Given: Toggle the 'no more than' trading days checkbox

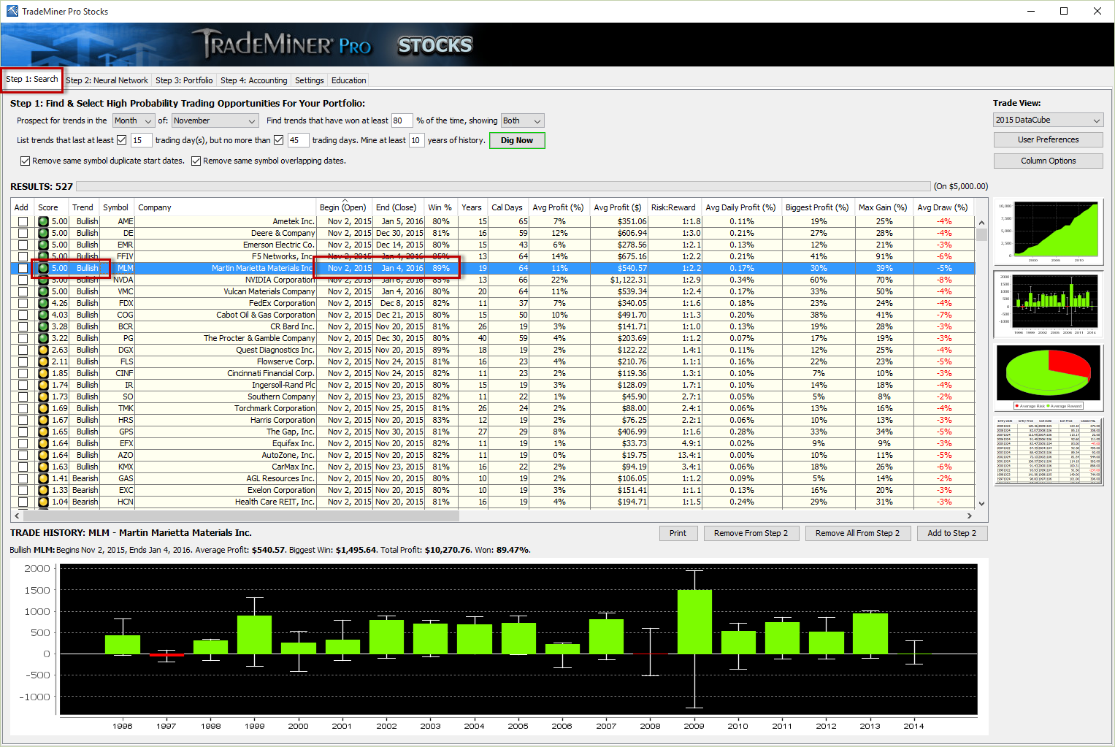Looking at the screenshot, I should 278,140.
